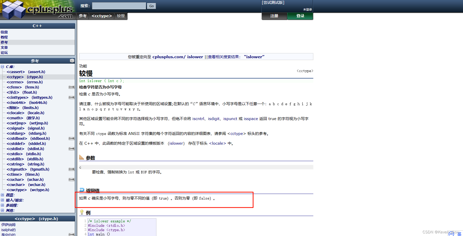Expand the 多线程 tree node

point(2,205)
